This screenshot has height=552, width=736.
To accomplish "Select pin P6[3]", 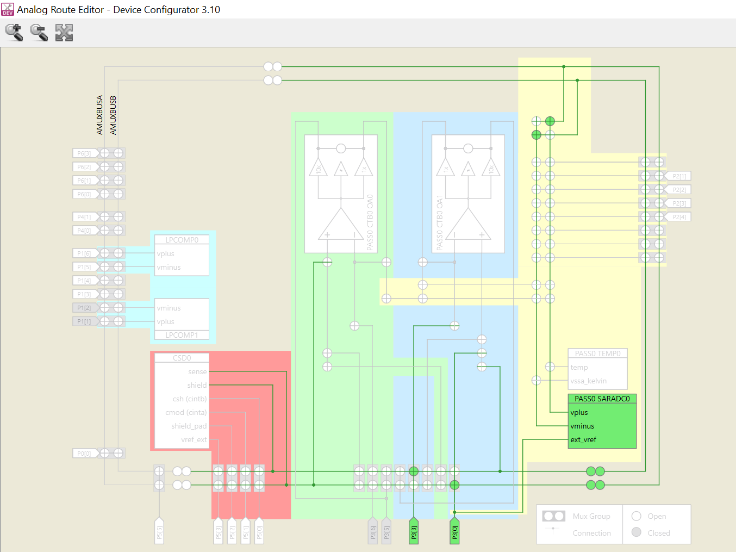I will (86, 153).
